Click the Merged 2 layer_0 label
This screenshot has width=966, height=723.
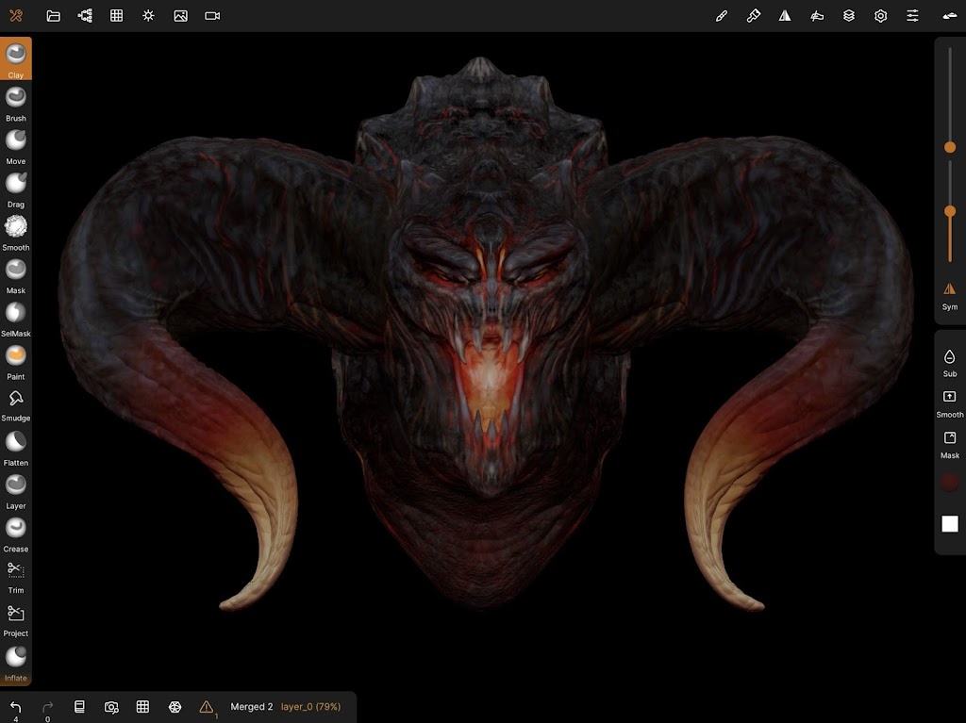coord(285,707)
